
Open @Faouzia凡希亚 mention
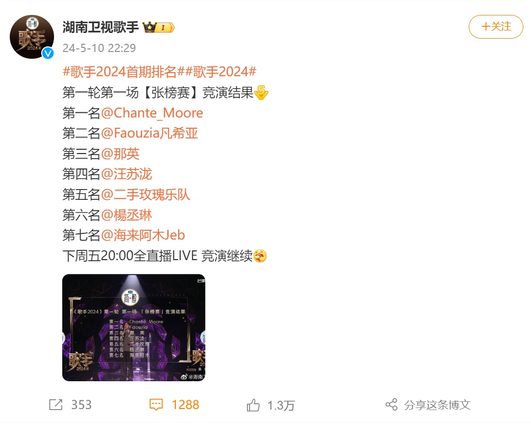coord(149,133)
